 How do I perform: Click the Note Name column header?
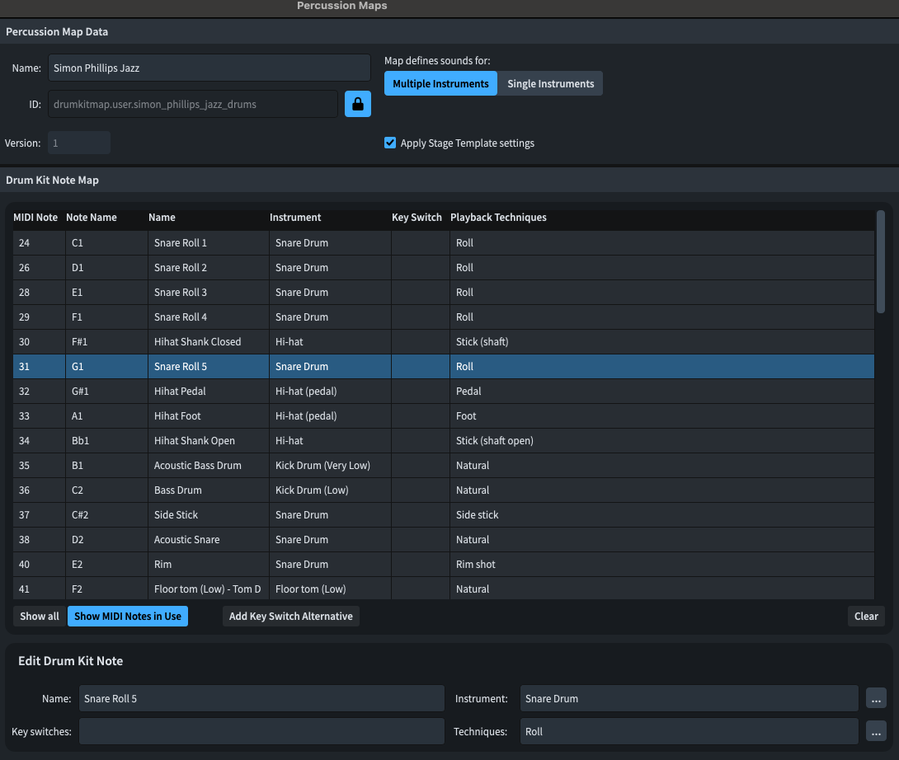pyautogui.click(x=92, y=218)
